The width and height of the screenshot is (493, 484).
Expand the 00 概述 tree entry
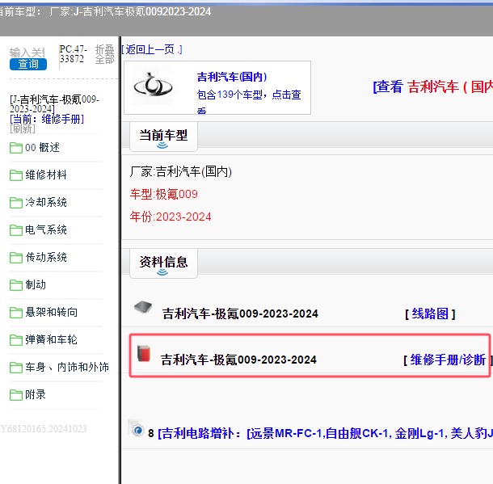[x=43, y=147]
